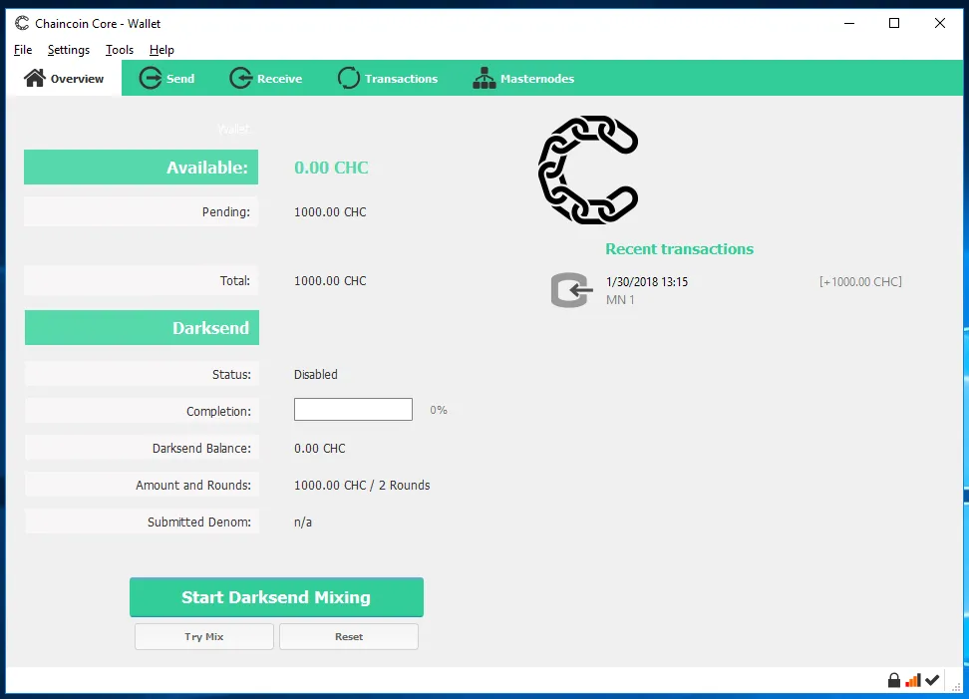The image size is (969, 699).
Task: Click the 1000.00 CHC / 2 Rounds text
Action: [362, 486]
